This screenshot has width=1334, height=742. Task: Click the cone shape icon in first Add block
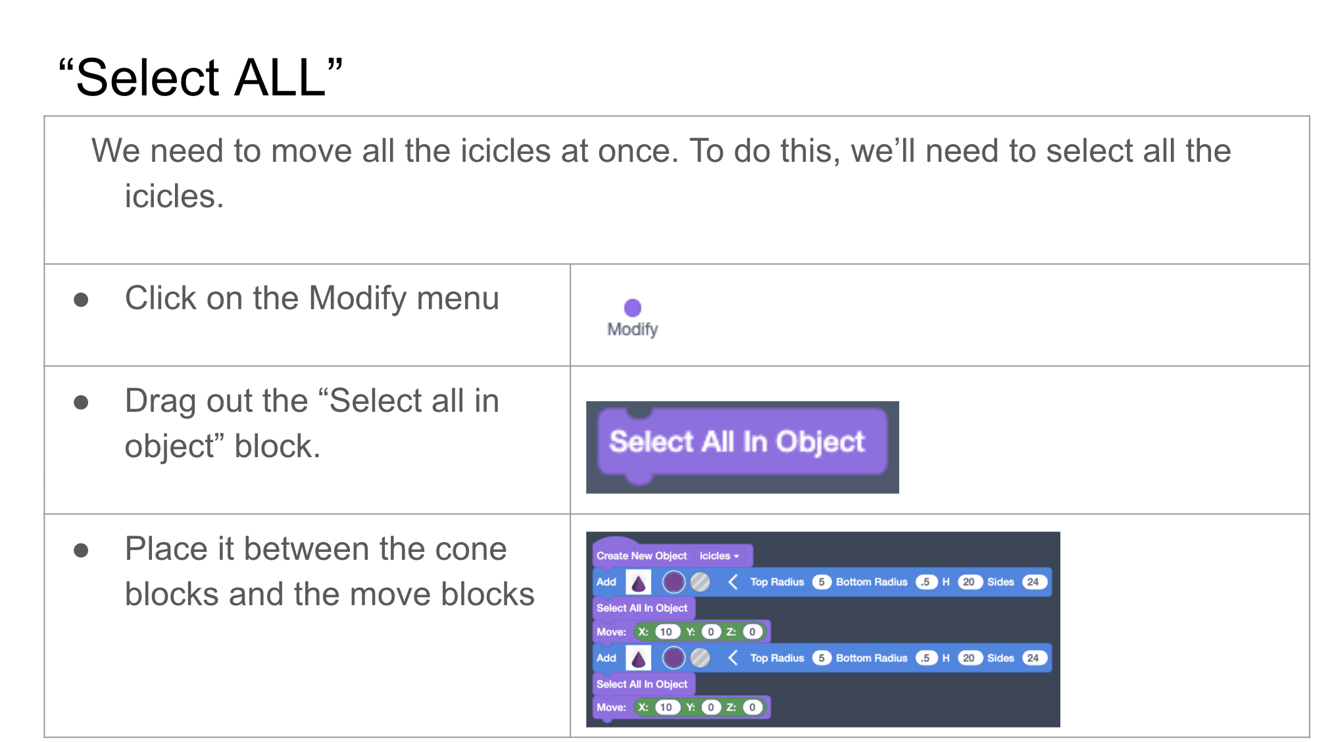pos(638,582)
